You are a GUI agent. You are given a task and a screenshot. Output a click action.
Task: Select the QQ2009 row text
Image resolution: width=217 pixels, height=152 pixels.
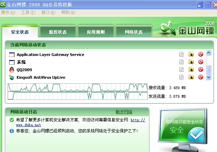tap(24, 70)
